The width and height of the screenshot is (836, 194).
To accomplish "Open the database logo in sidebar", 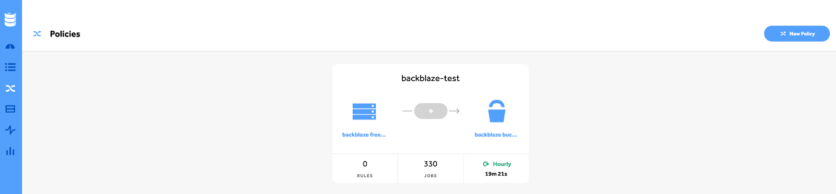I will pyautogui.click(x=10, y=19).
